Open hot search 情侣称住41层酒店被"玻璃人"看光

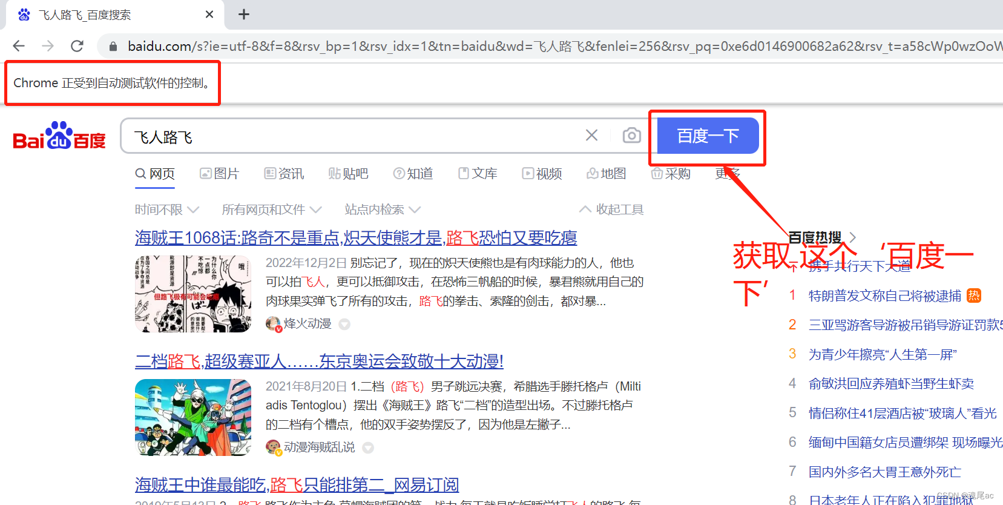[903, 414]
